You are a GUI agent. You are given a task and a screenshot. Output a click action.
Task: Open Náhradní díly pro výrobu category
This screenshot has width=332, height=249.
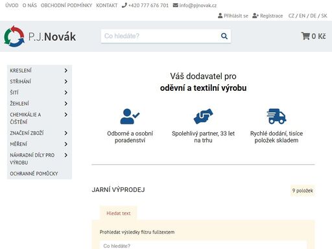[x=32, y=159]
